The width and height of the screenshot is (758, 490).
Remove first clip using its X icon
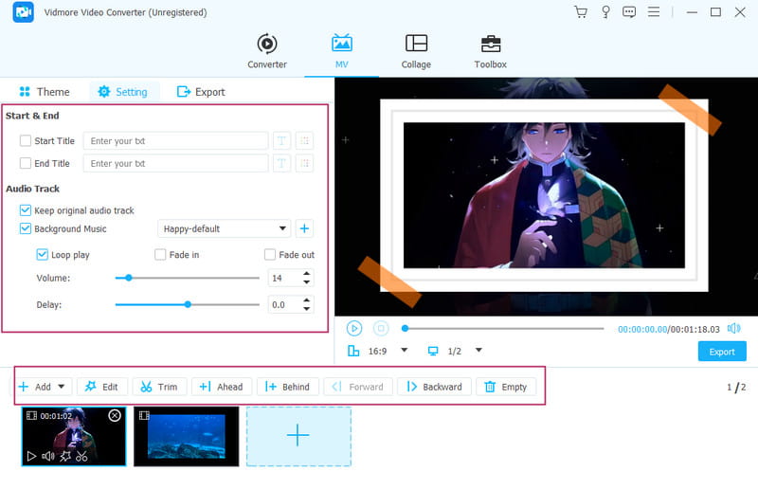tap(115, 415)
